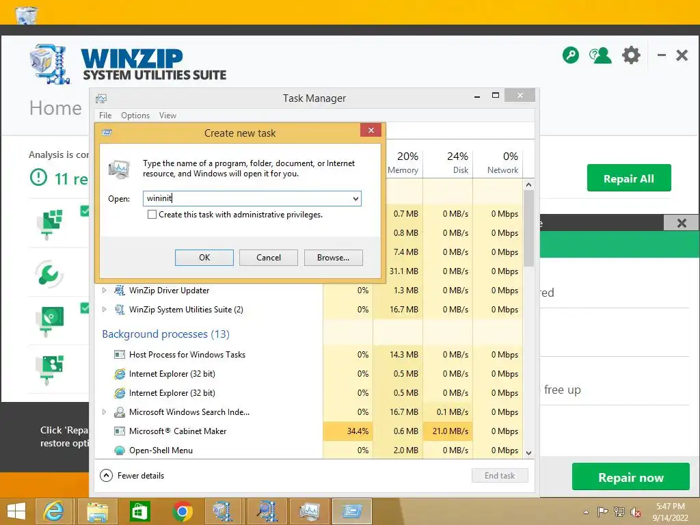Show hidden tray icons arrow
Viewport: 700px width, 525px height.
tap(586, 512)
